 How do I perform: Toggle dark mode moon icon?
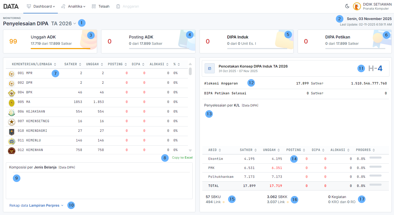pos(347,6)
